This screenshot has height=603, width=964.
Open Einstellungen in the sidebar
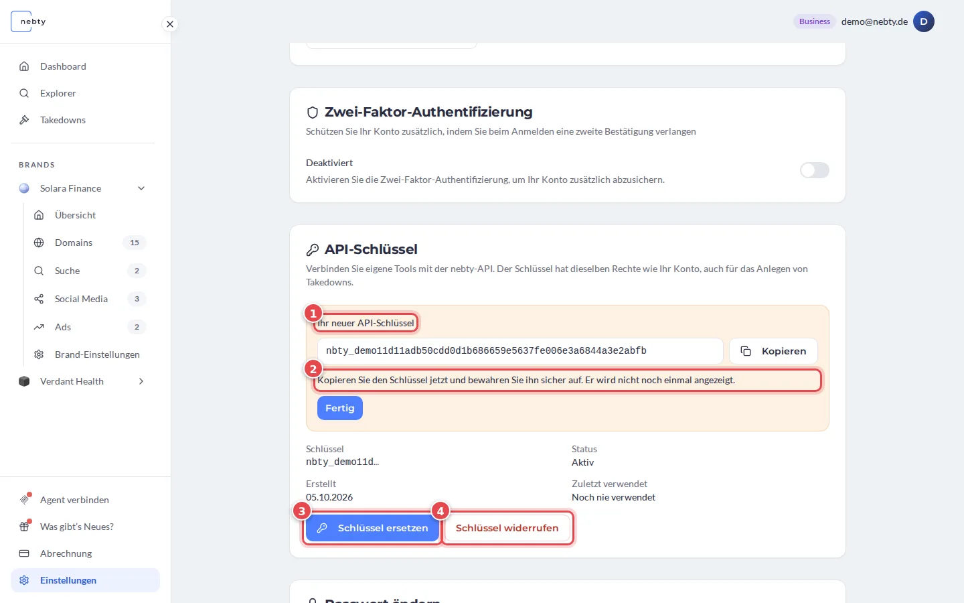(85, 580)
